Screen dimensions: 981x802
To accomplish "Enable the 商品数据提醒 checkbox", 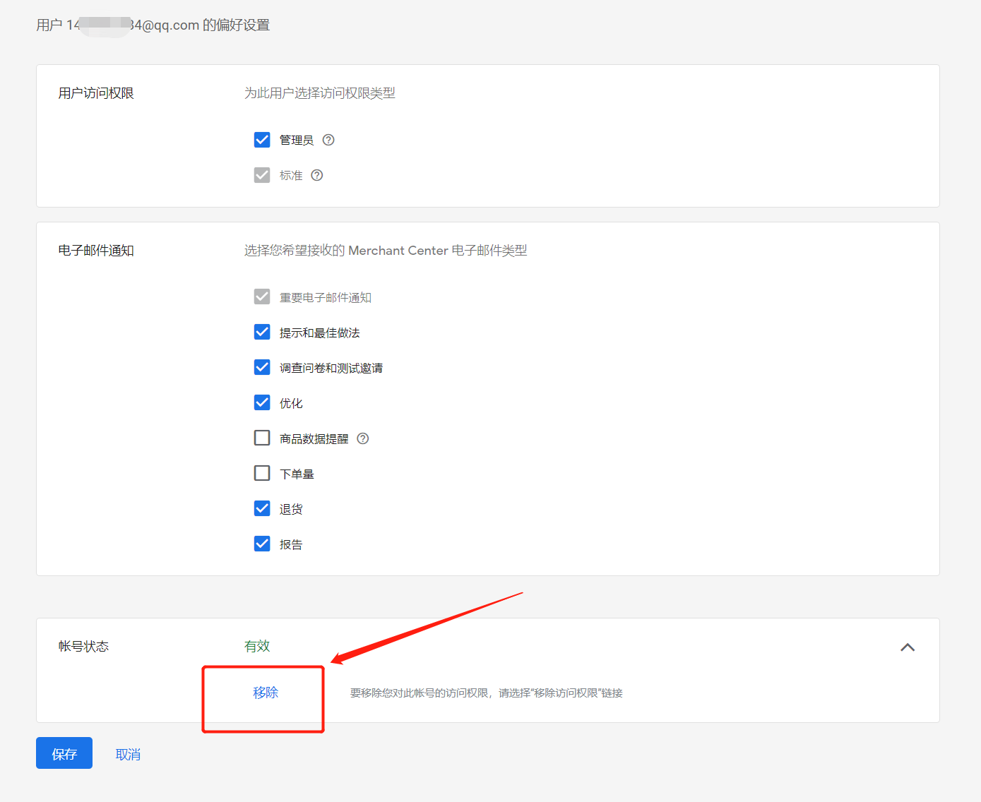I will tap(262, 438).
